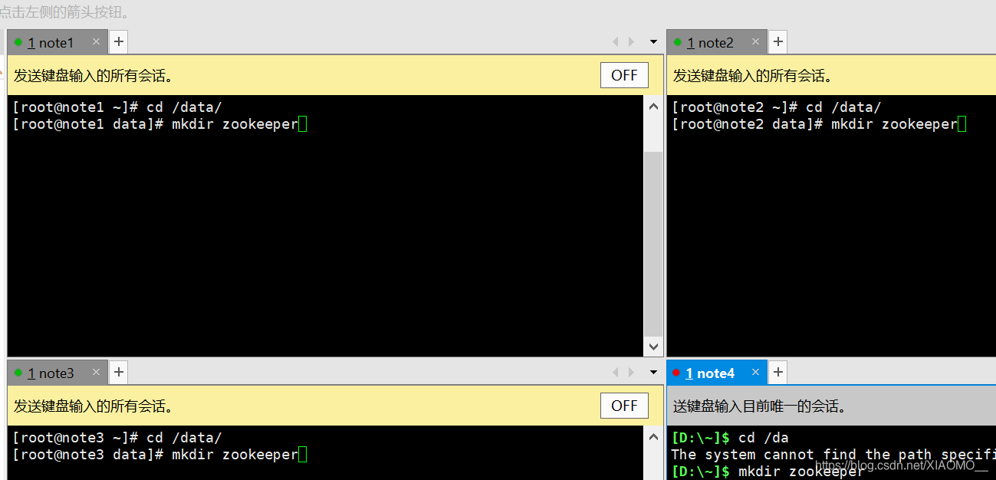Click the mkdir zookeeper line in note2
This screenshot has height=480, width=996.
pos(819,124)
